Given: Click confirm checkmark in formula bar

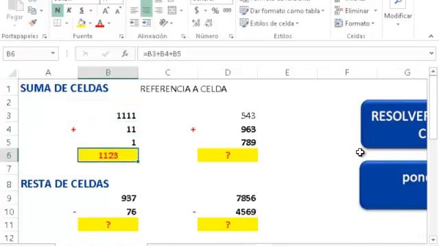Looking at the screenshot, I should click(105, 54).
